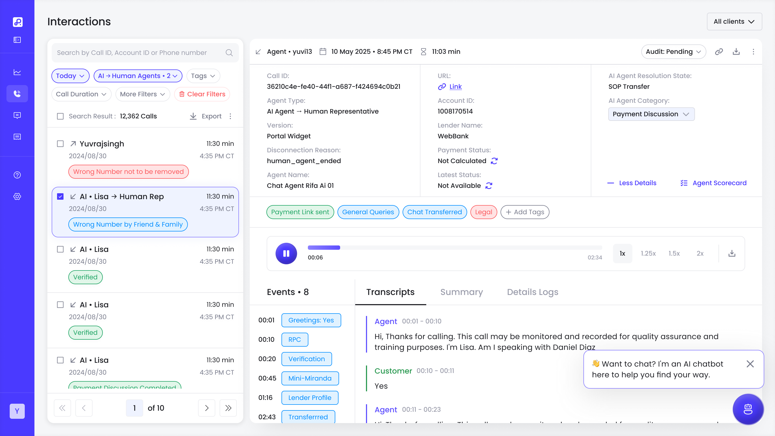
Task: Uncheck the AI Lisa Human Rep call
Action: pos(60,196)
